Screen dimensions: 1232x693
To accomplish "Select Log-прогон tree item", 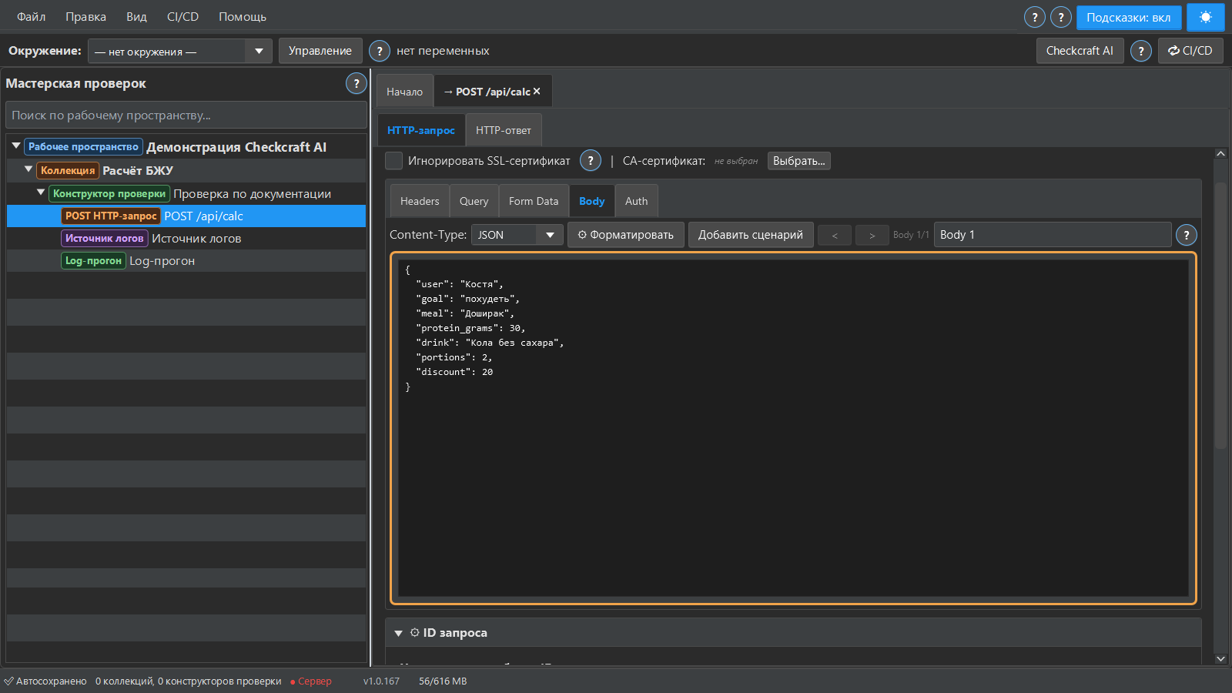I will click(186, 260).
